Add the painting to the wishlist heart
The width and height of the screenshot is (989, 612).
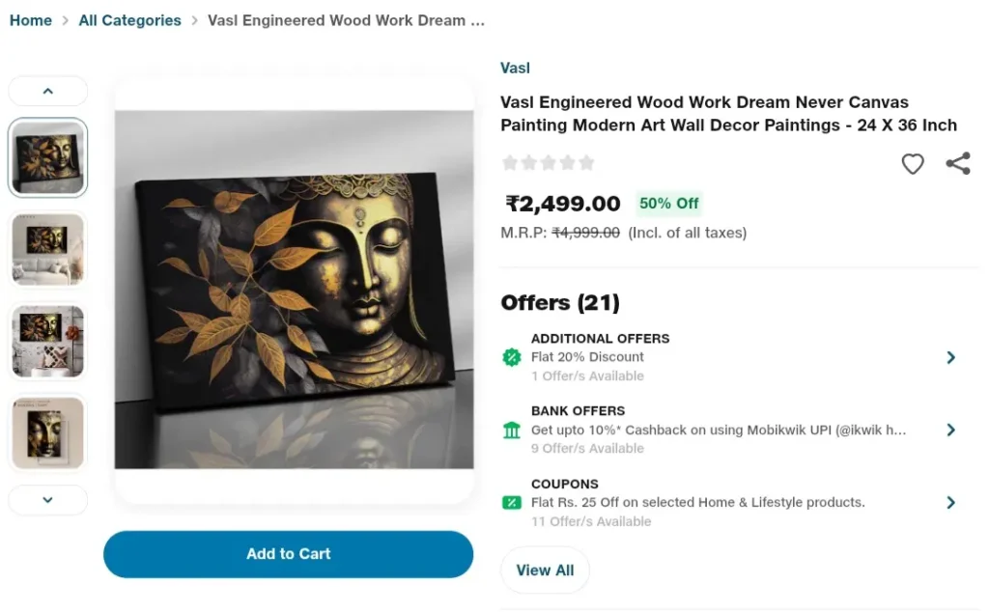(912, 164)
